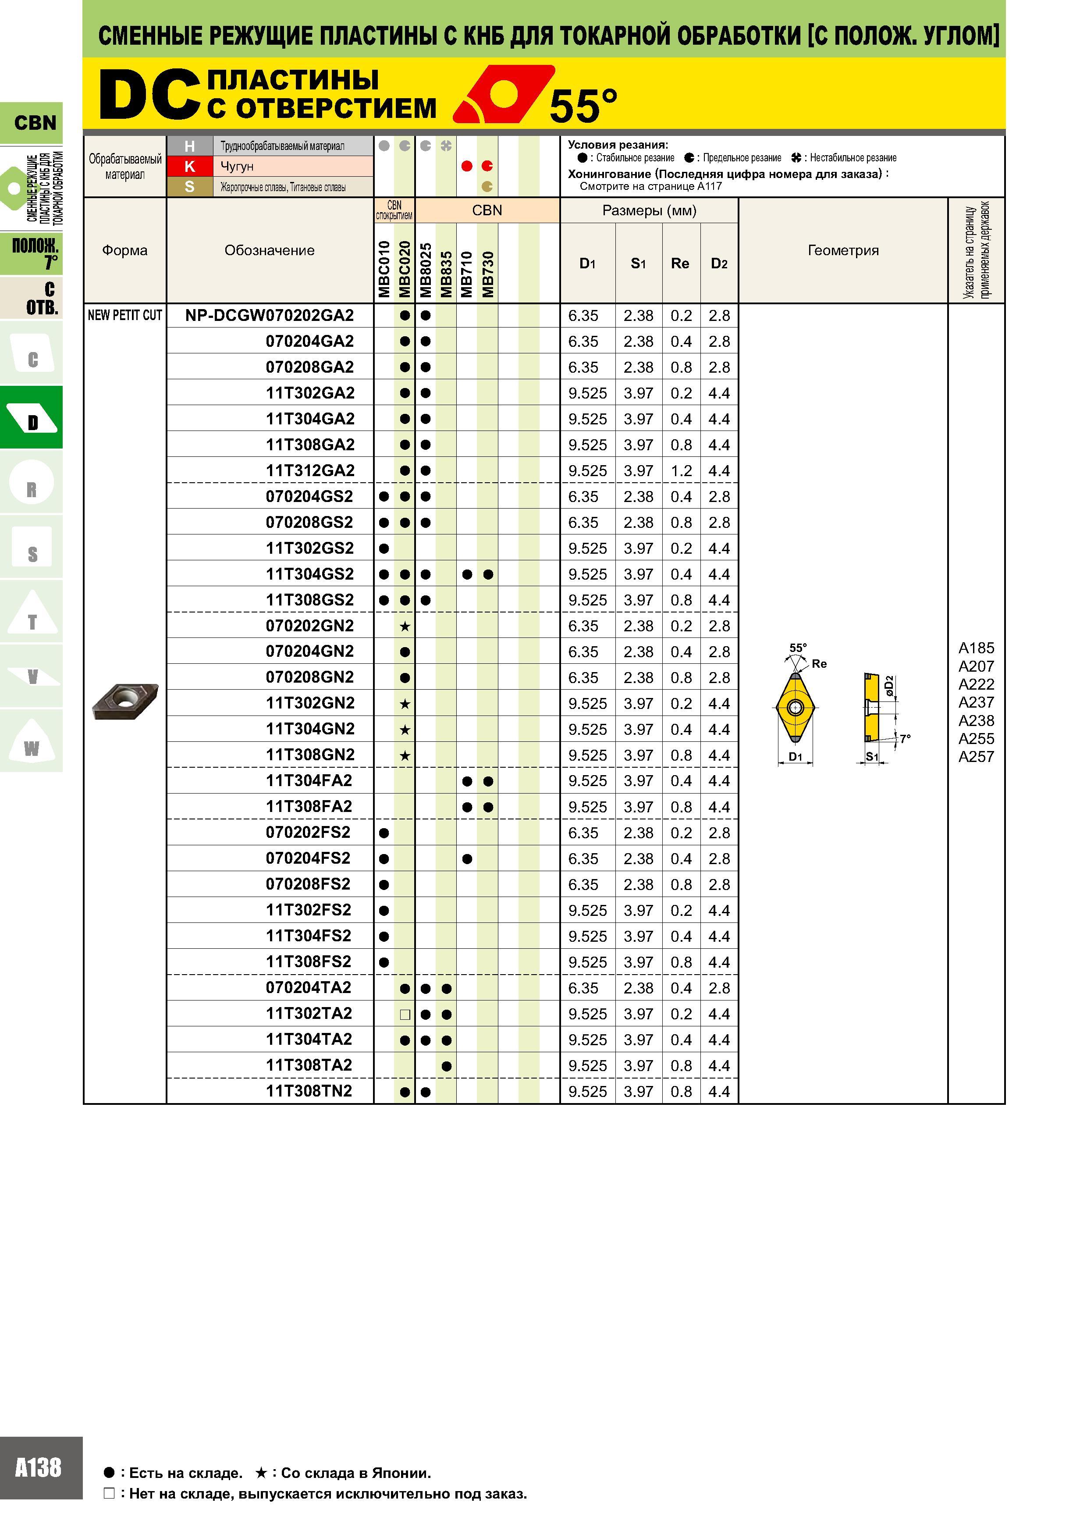Image resolution: width=1087 pixels, height=1538 pixels.
Task: Click the red 55° rhombic insert icon
Action: 504,94
